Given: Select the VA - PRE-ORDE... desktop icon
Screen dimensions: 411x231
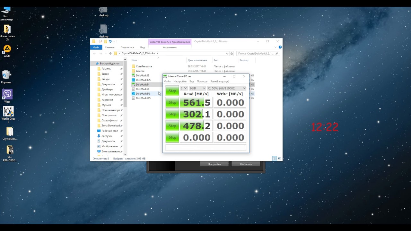Looking at the screenshot, I should tap(10, 154).
